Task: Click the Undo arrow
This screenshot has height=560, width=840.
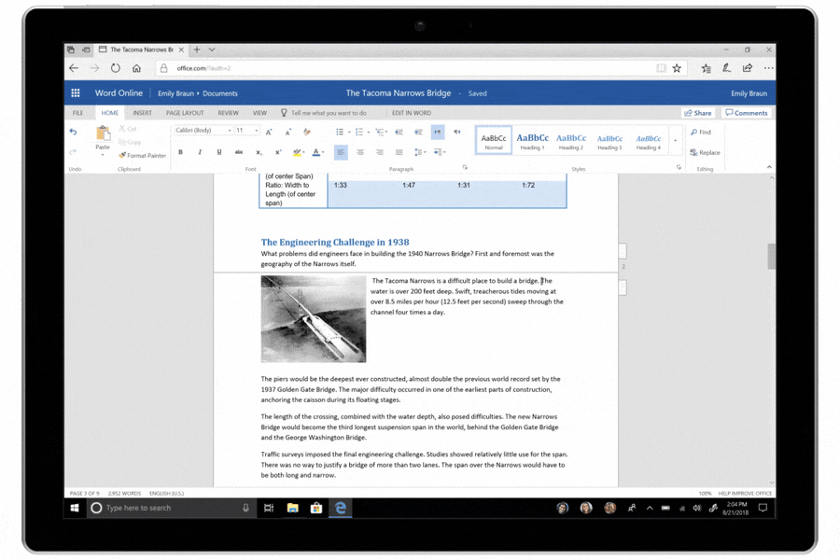Action: 74,132
